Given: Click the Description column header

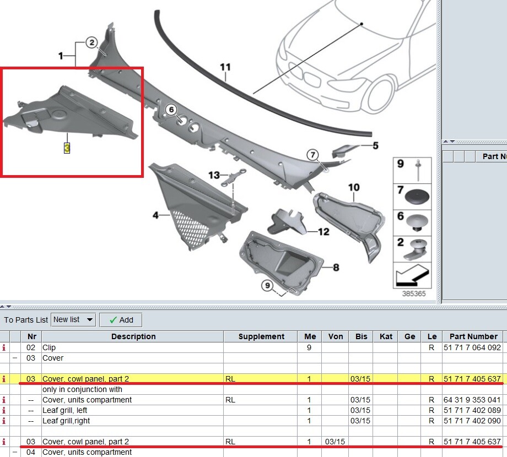Looking at the screenshot, I should (x=133, y=336).
